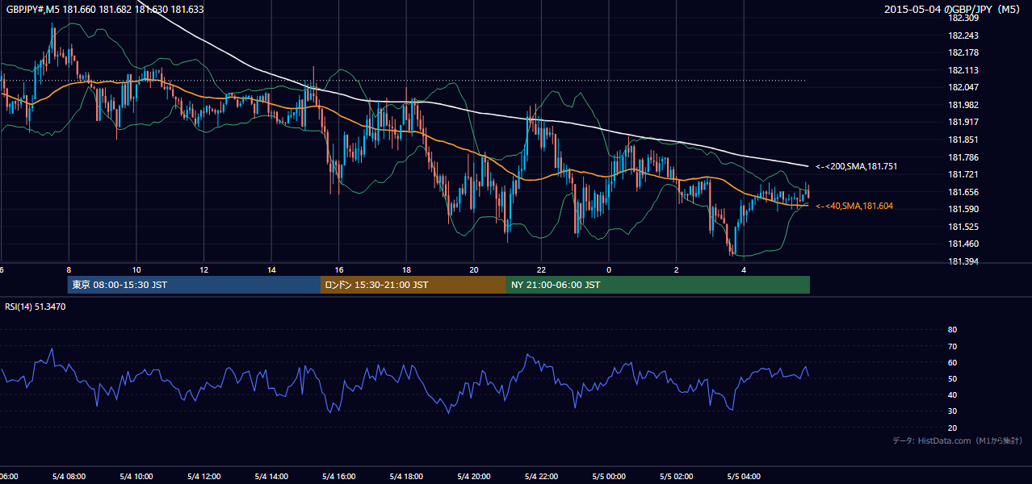Click the 182.243 price axis label

963,35
